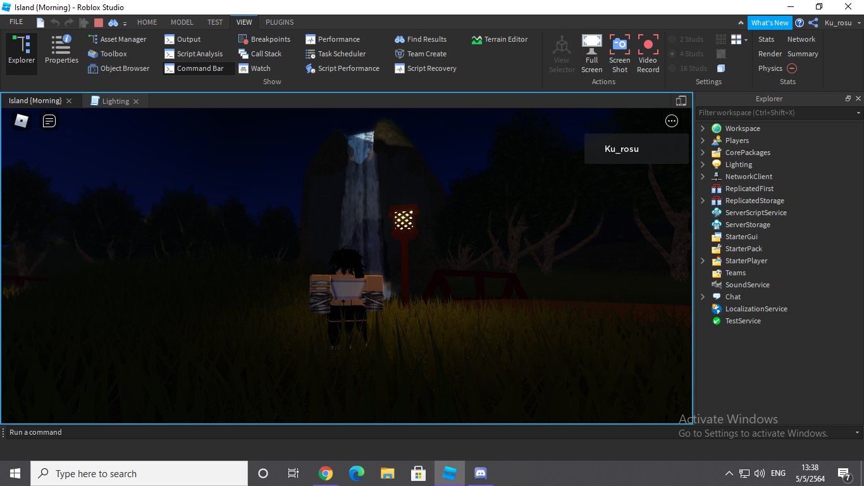Viewport: 864px width, 486px height.
Task: Open the Asset Manager
Action: pyautogui.click(x=117, y=39)
